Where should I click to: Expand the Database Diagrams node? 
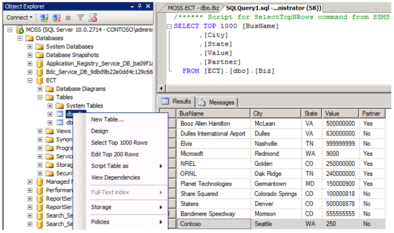coord(40,89)
